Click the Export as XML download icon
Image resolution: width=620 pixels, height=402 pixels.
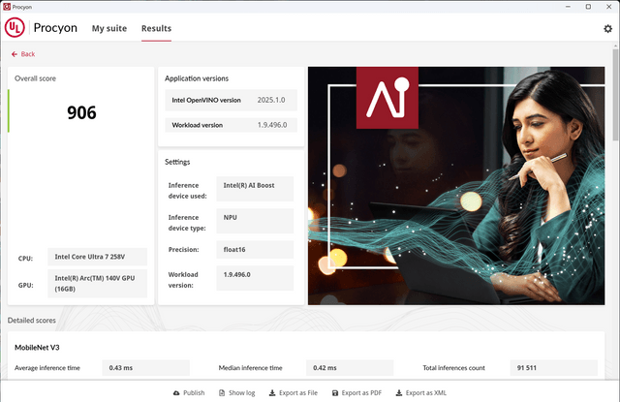pyautogui.click(x=399, y=393)
